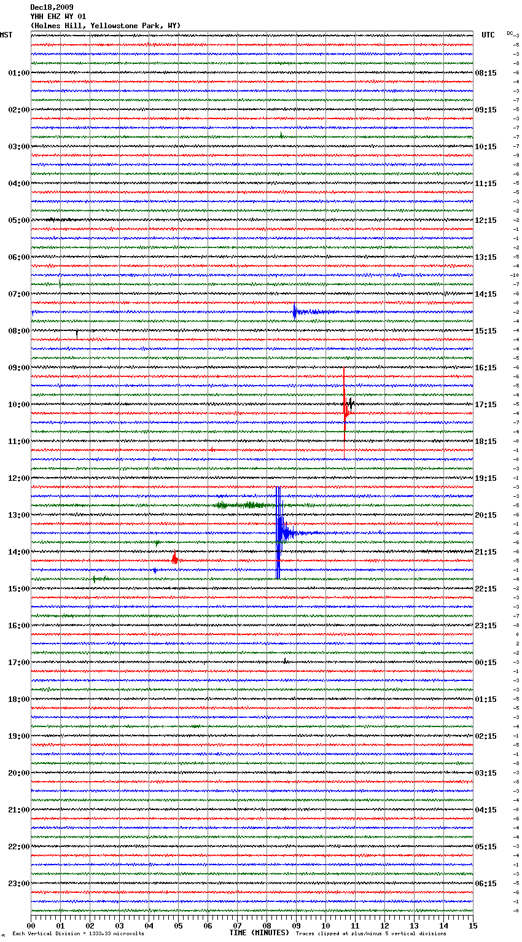Image resolution: width=522 pixels, height=942 pixels.
Task: Click minute tick label 05 on the time axis
Action: coord(178,925)
